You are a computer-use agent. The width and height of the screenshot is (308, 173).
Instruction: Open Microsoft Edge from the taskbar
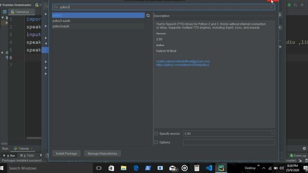point(136,168)
